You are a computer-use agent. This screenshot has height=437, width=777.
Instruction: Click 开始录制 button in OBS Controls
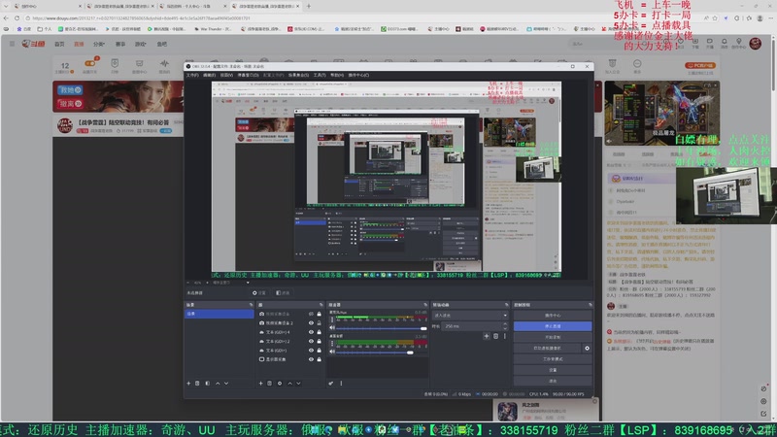[553, 337]
